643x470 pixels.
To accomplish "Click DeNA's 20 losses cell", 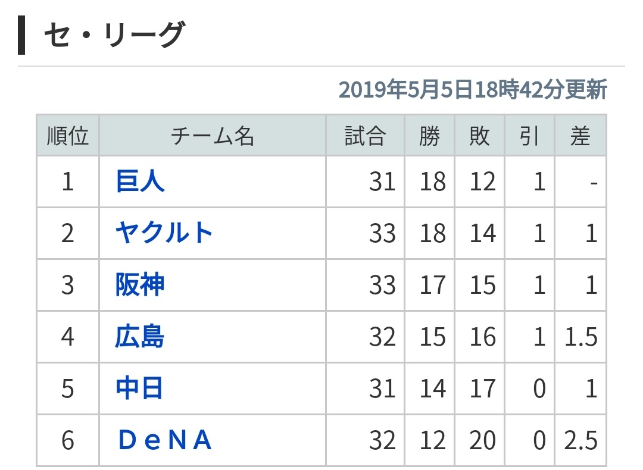I will point(482,440).
